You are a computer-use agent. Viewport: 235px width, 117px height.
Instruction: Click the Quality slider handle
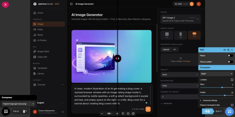click(225, 95)
